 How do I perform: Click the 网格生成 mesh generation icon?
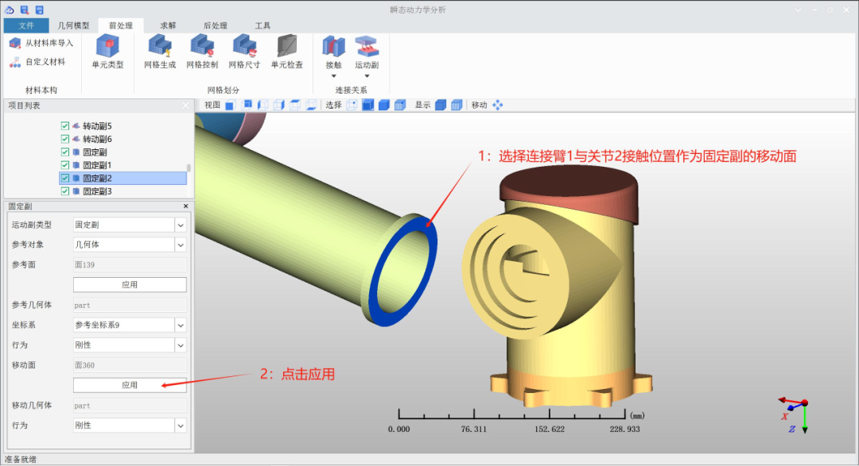pyautogui.click(x=160, y=46)
